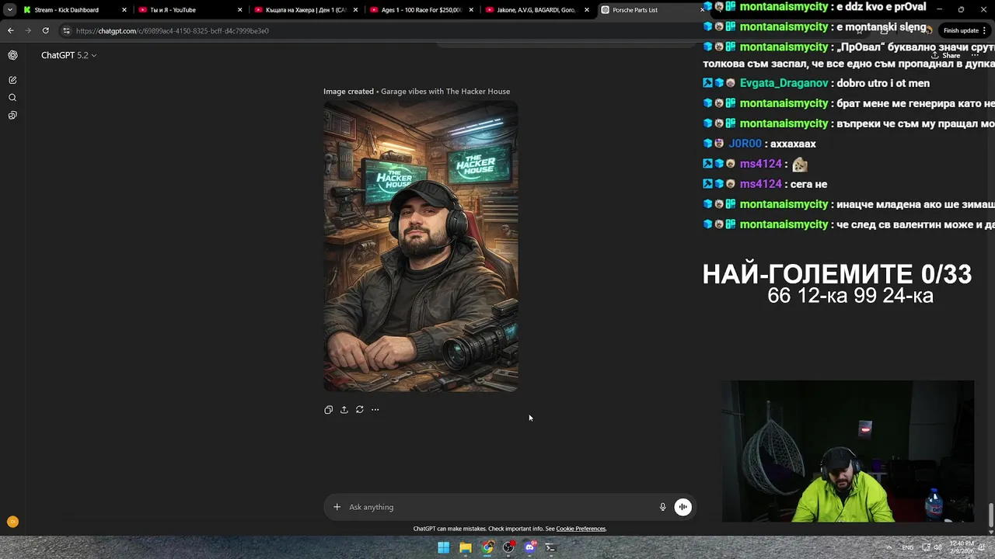This screenshot has height=559, width=995.
Task: Open Chrome from the taskbar
Action: (487, 547)
